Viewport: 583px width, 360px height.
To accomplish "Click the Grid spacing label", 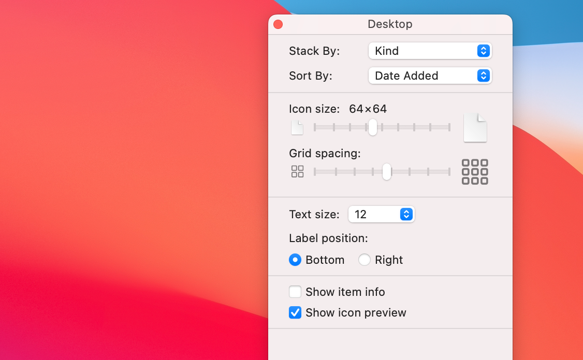I will [325, 154].
